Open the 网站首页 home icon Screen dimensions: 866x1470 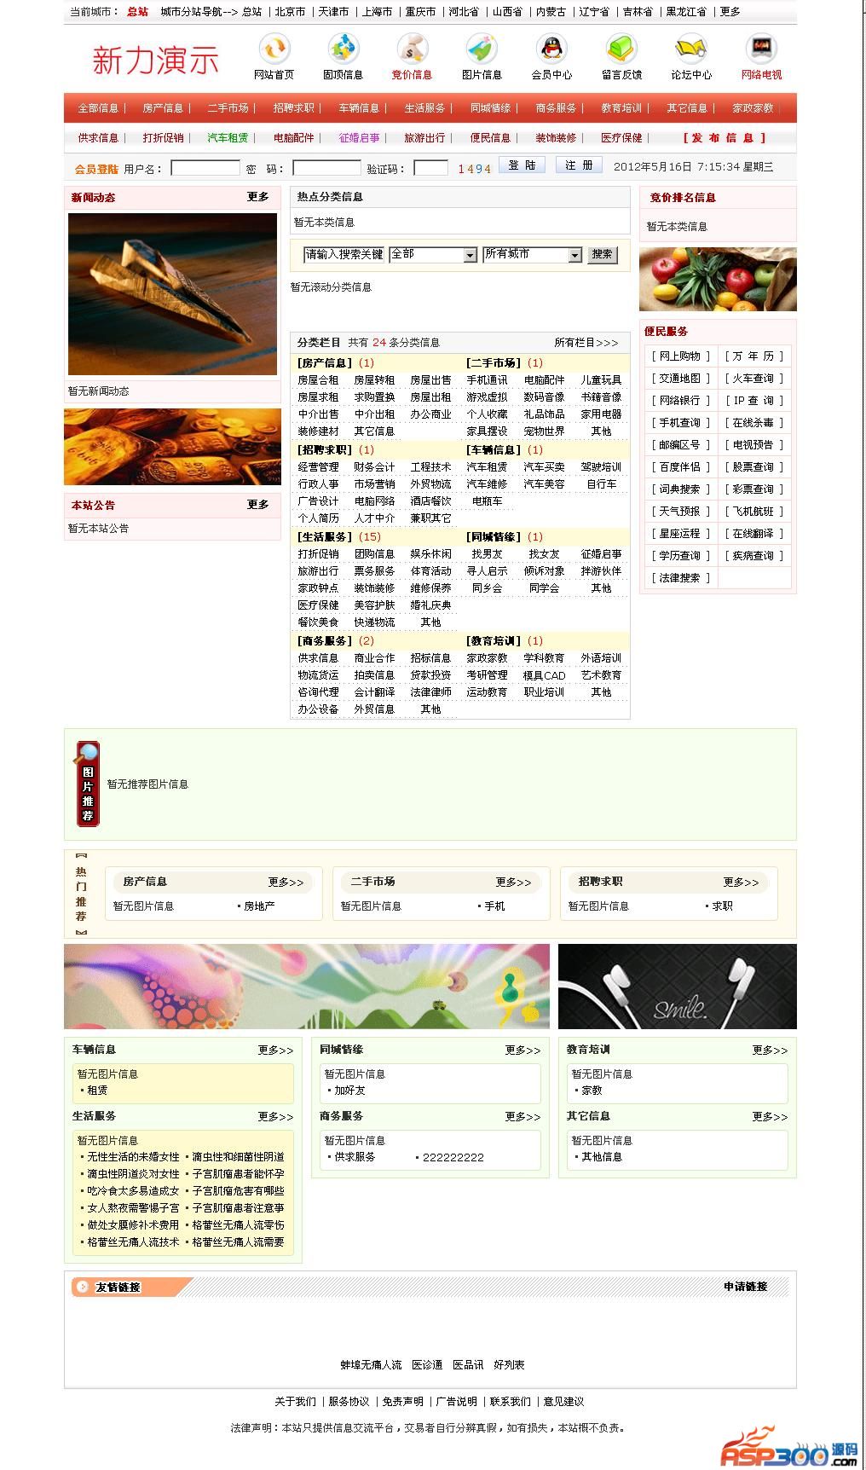point(274,48)
